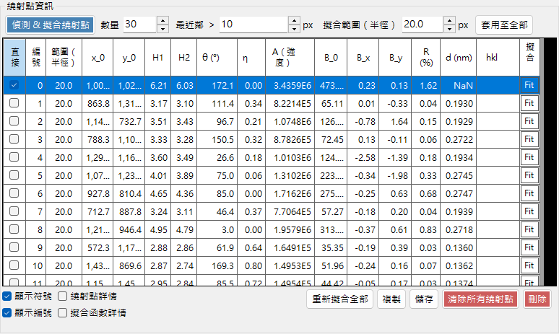Select the B_x cell showing -2.58
The height and width of the screenshot is (334, 559).
click(363, 158)
